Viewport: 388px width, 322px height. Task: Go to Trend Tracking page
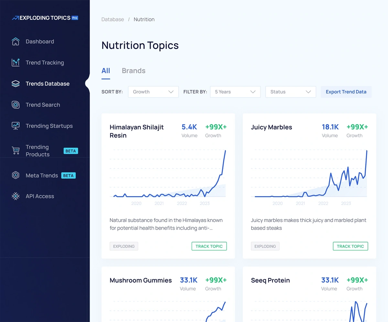pos(45,62)
